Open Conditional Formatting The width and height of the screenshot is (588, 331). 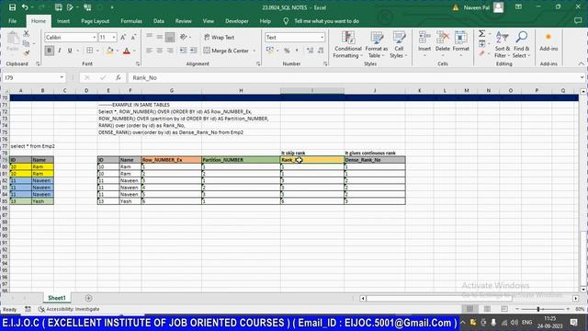[348, 45]
